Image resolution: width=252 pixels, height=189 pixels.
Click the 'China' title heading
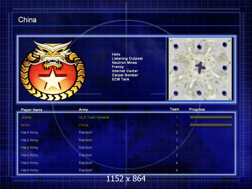tap(27, 20)
